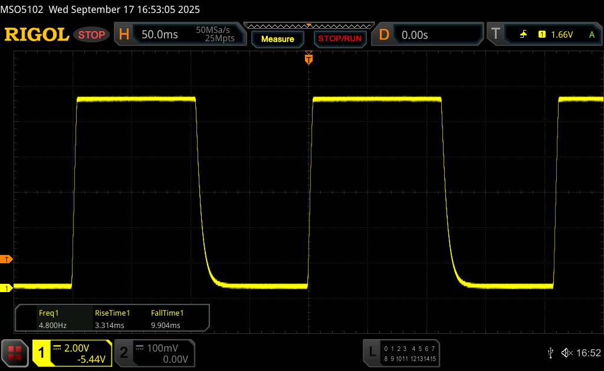
Task: Select the RiseTime1 measurement readout
Action: coord(112,319)
